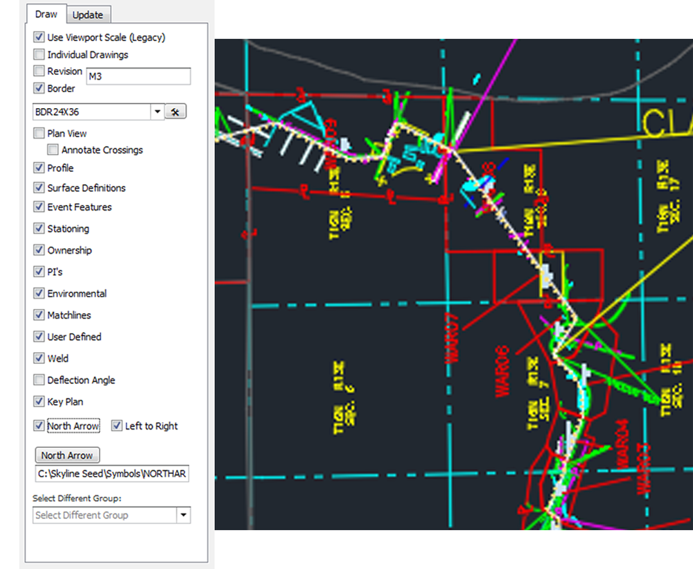Toggle off the Key Plan checkbox
Image resolution: width=693 pixels, height=569 pixels.
coord(39,401)
